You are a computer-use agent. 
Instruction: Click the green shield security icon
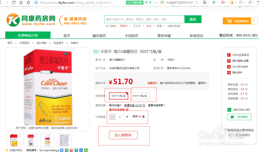(214, 2)
